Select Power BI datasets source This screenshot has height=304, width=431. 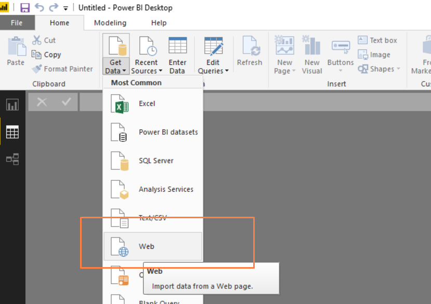point(153,132)
